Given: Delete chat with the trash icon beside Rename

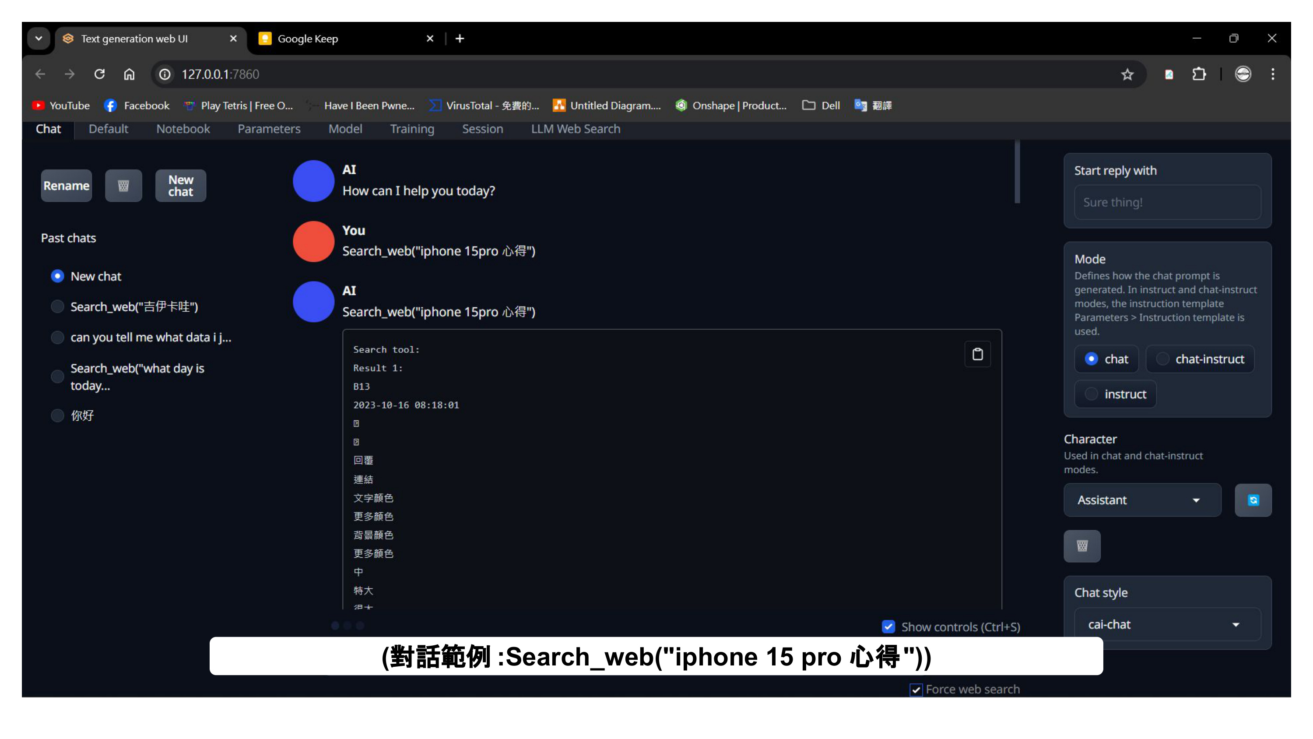Looking at the screenshot, I should pos(123,186).
